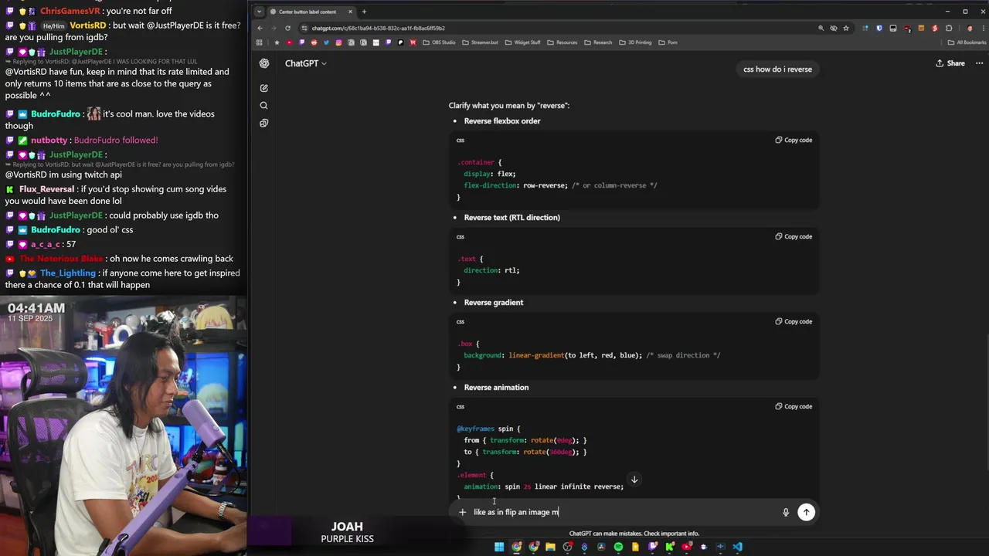This screenshot has height=556, width=989.
Task: Open the browser zoom magnifier icon
Action: pos(821,28)
